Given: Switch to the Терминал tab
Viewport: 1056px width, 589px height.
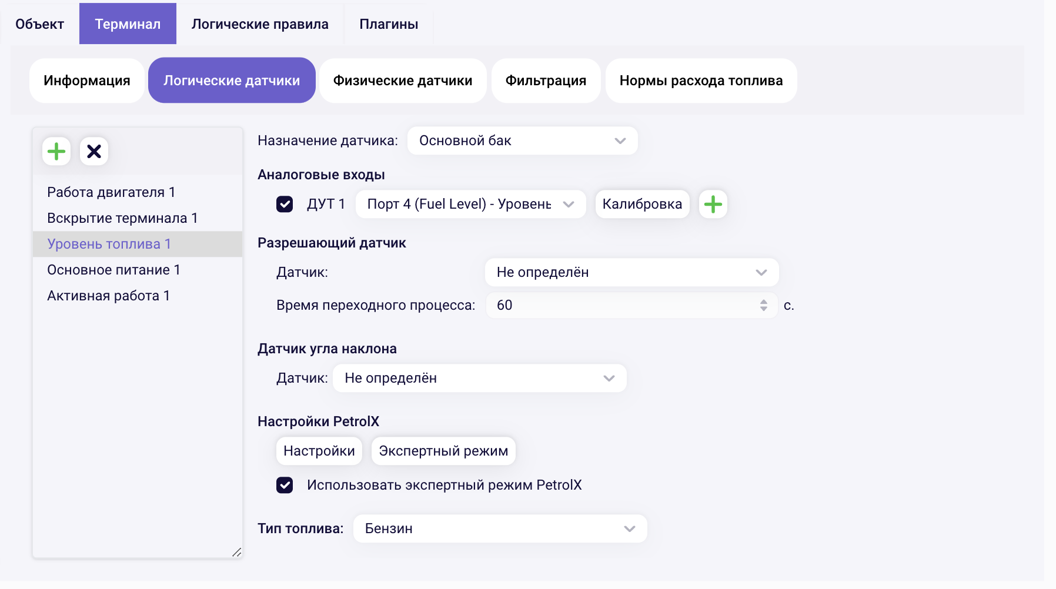Looking at the screenshot, I should [x=128, y=24].
